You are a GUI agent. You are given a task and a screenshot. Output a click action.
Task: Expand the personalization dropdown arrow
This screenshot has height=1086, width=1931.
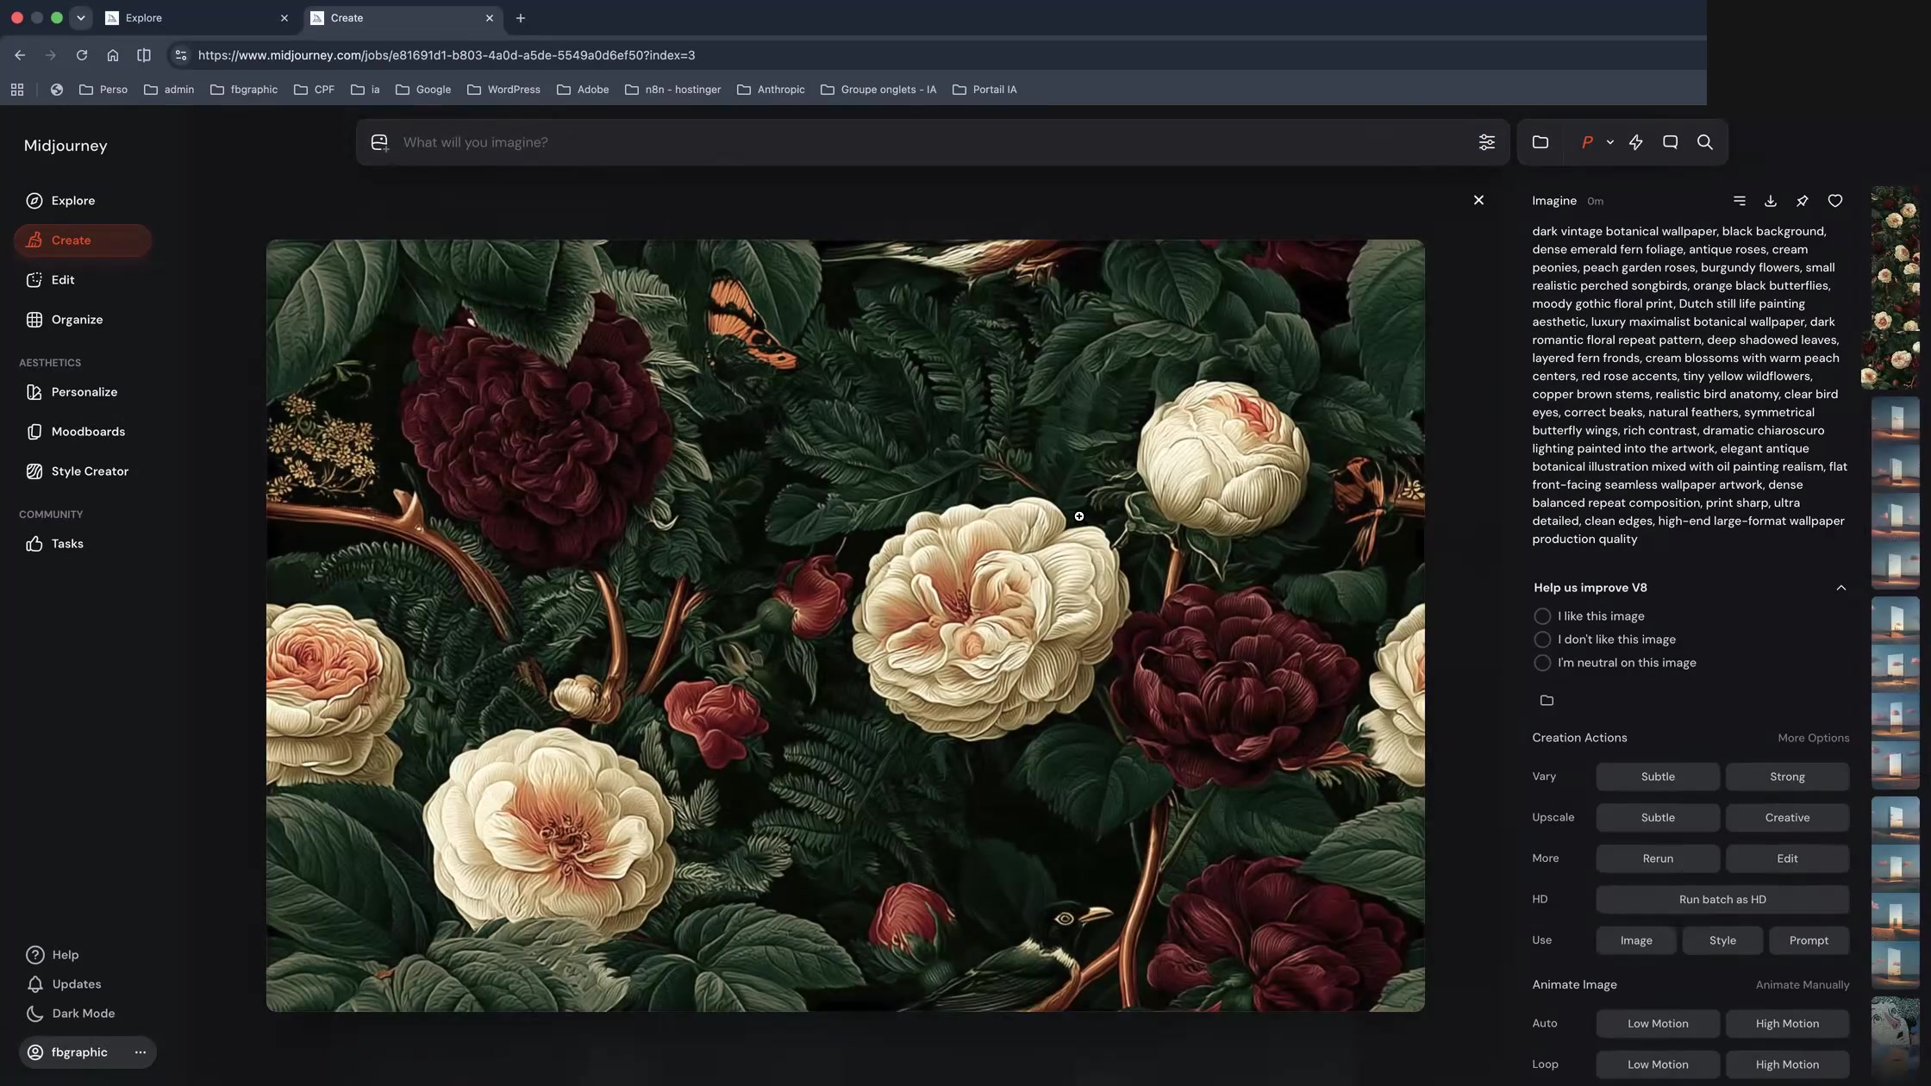click(1609, 142)
